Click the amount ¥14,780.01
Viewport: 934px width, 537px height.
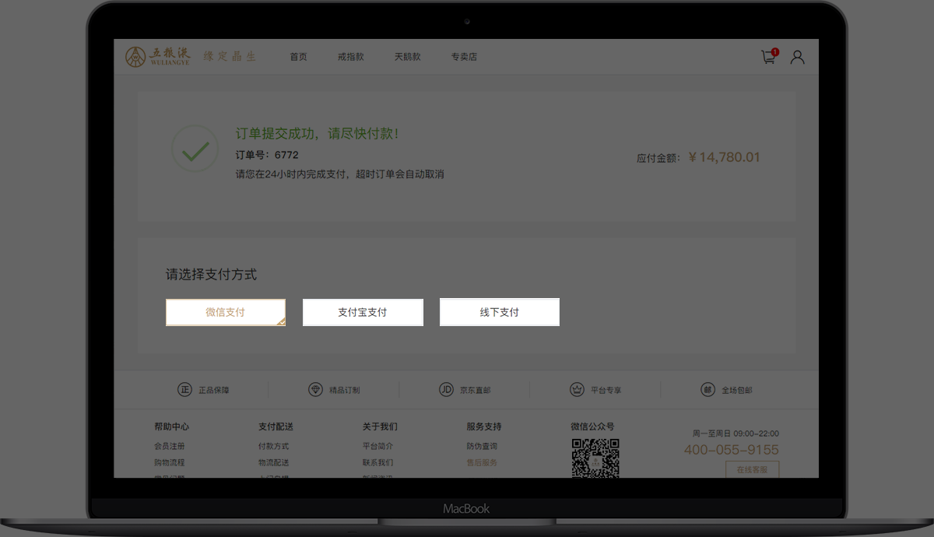pyautogui.click(x=725, y=157)
